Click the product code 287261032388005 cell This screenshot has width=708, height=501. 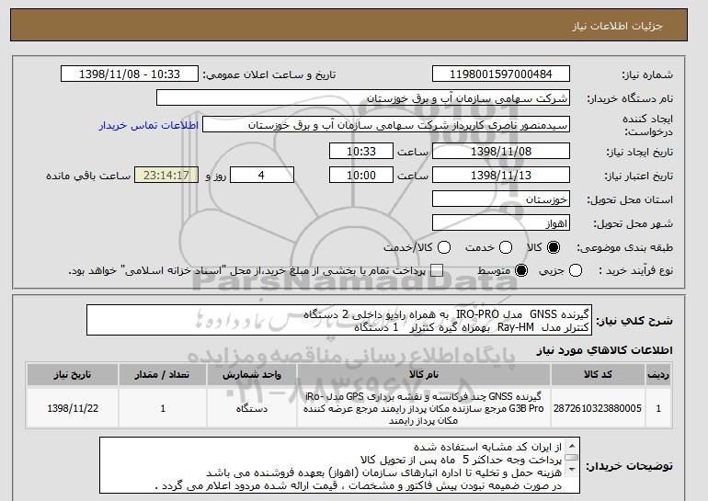(x=598, y=408)
